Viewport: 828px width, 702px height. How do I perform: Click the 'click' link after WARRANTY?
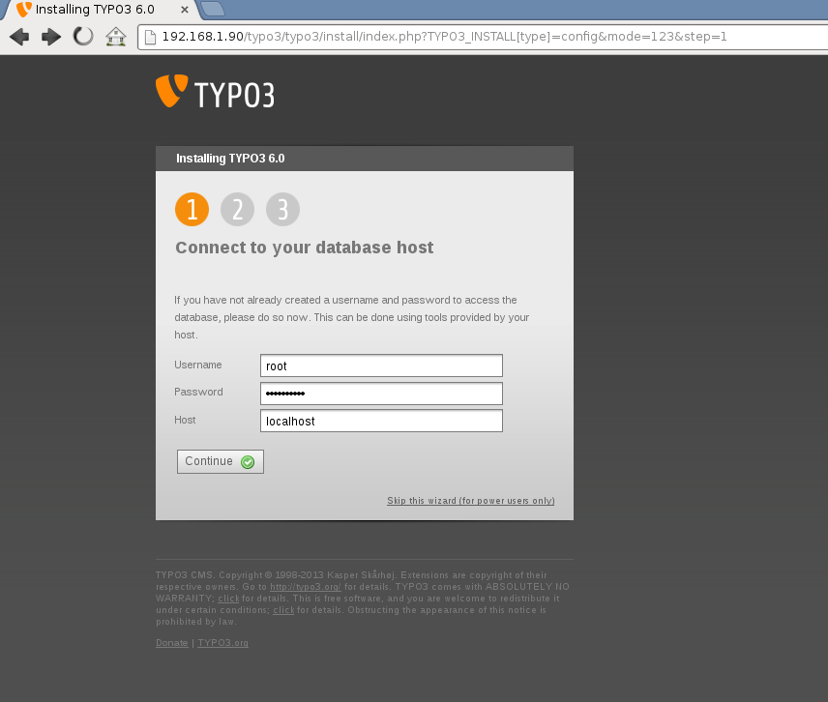[x=228, y=599]
